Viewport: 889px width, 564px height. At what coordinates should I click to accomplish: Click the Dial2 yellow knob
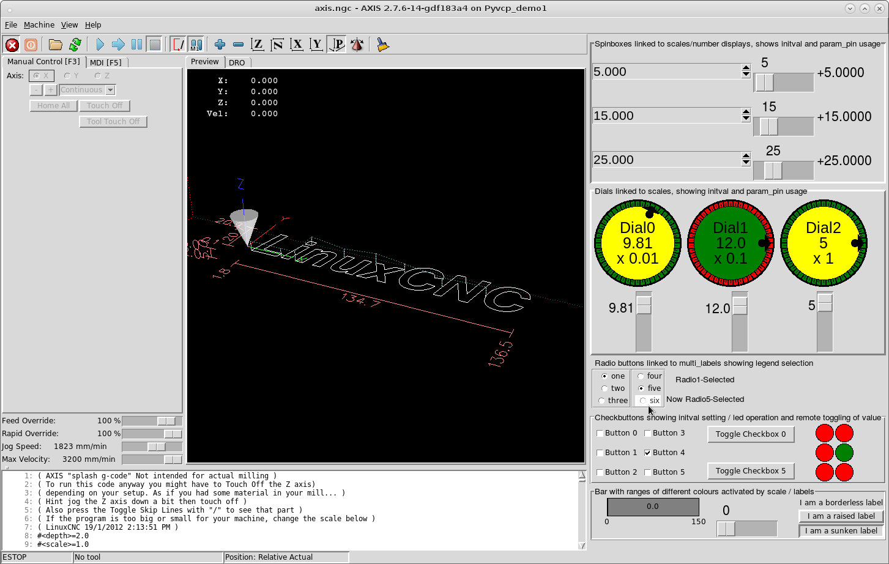point(824,243)
